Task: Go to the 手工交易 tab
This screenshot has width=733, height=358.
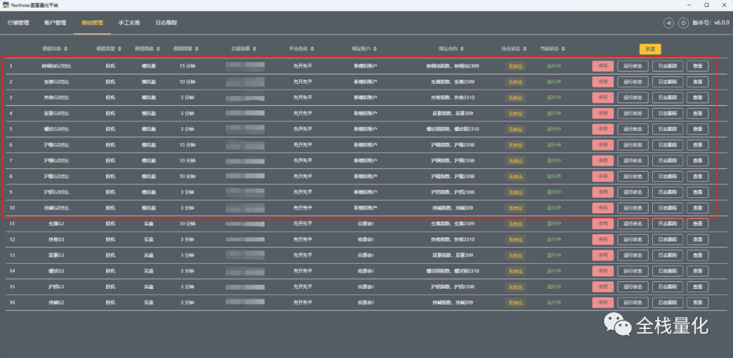Action: pyautogui.click(x=129, y=22)
